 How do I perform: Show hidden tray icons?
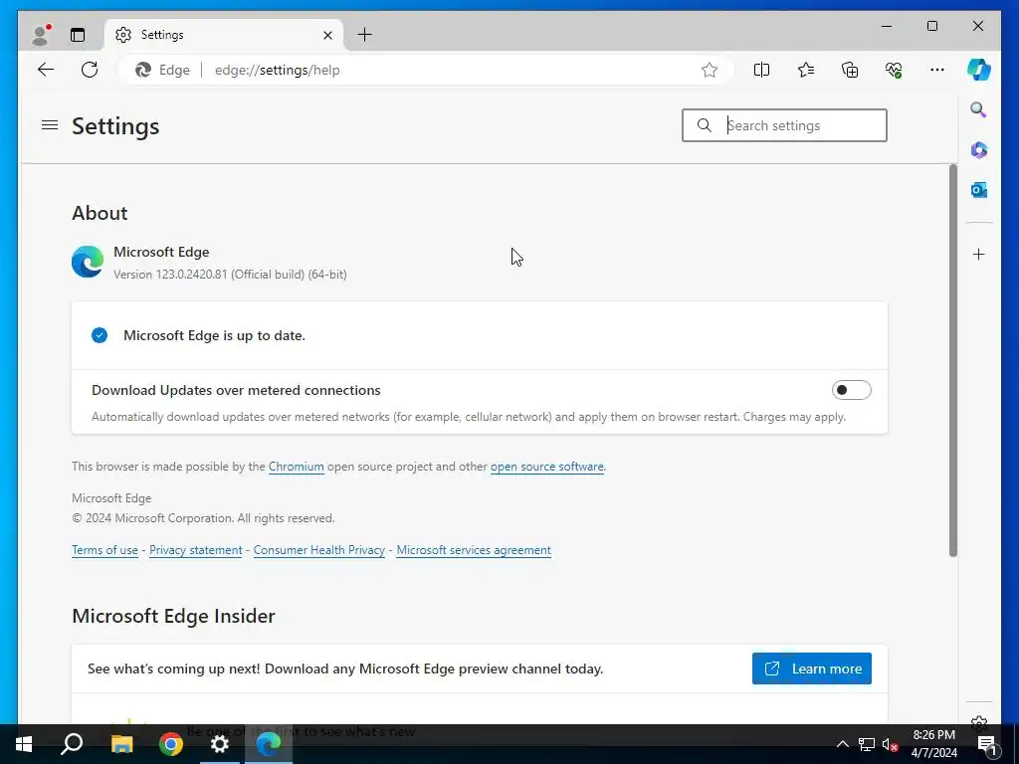842,744
